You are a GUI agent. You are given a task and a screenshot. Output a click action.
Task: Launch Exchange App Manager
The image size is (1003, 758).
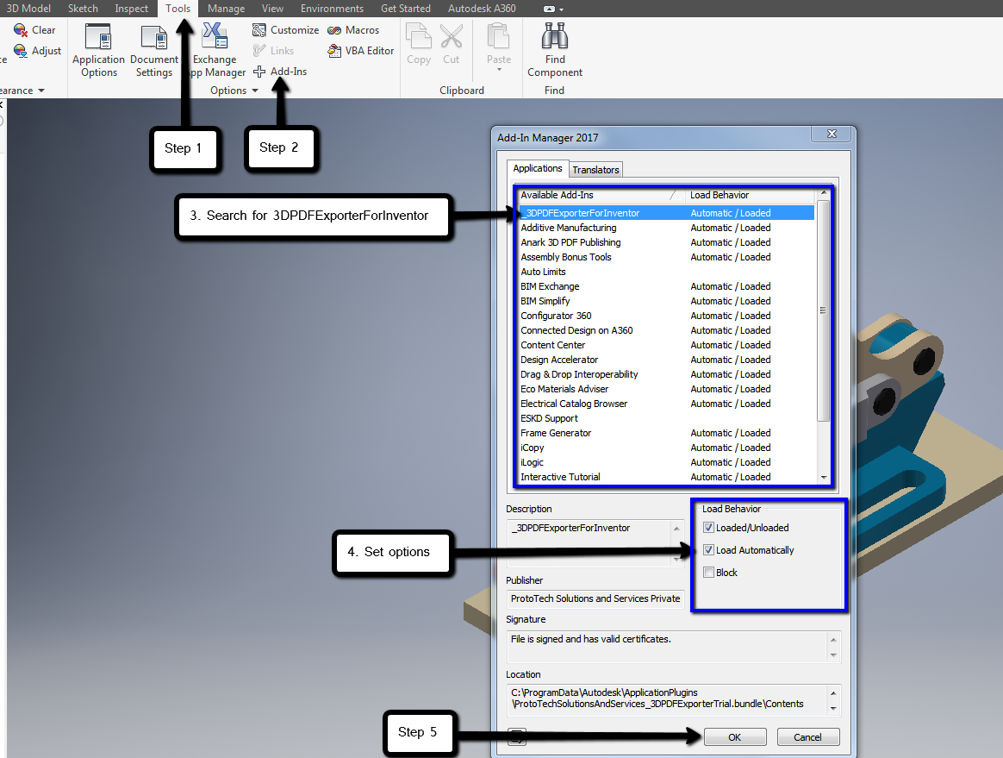pos(215,51)
